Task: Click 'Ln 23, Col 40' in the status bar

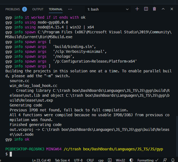Action: pos(42,160)
